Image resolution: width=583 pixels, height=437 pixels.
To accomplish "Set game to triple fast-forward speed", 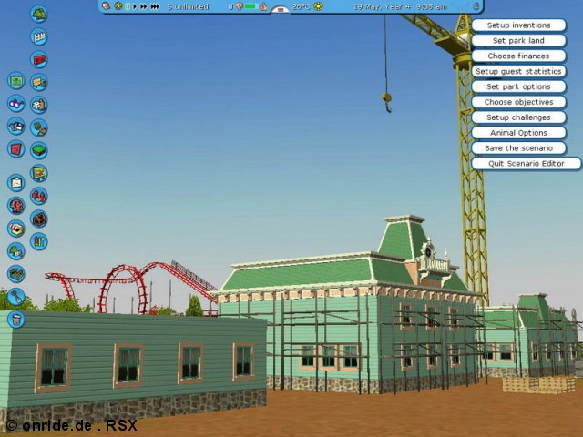I will pos(156,6).
